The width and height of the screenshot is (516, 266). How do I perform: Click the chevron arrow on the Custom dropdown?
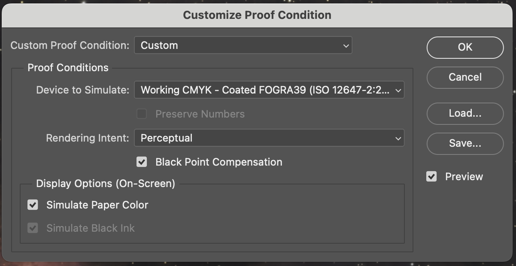[x=346, y=46]
